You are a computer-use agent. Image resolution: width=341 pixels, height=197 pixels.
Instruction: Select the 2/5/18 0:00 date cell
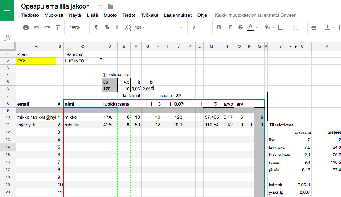(x=83, y=55)
